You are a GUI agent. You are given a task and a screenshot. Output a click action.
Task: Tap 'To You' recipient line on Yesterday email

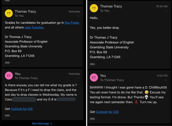(19, 16)
